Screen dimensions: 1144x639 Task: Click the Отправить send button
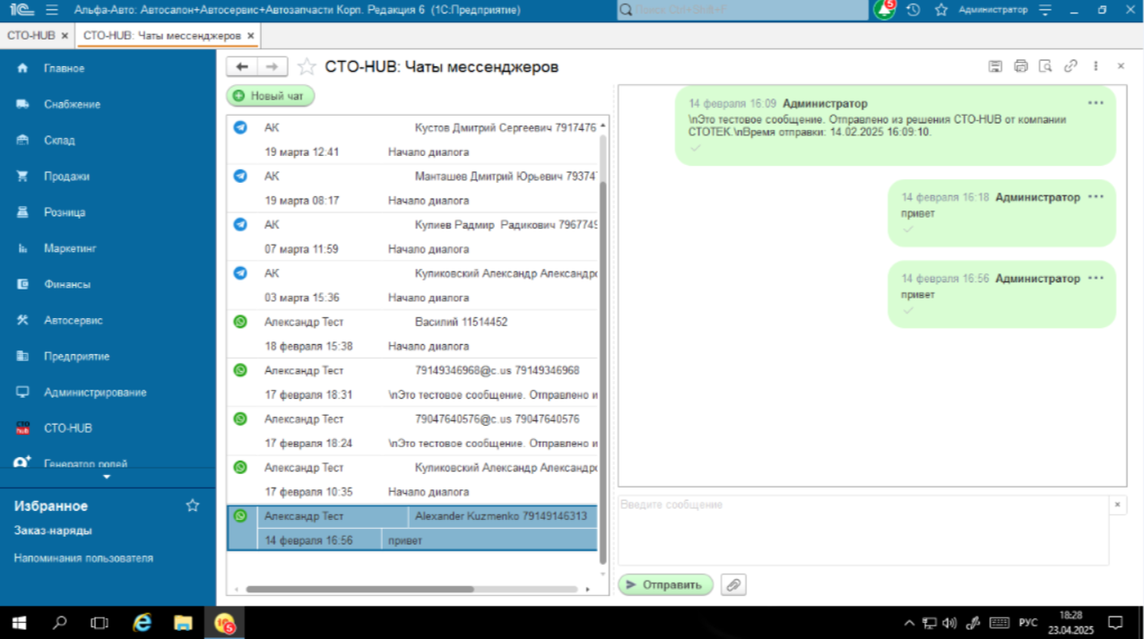coord(665,585)
